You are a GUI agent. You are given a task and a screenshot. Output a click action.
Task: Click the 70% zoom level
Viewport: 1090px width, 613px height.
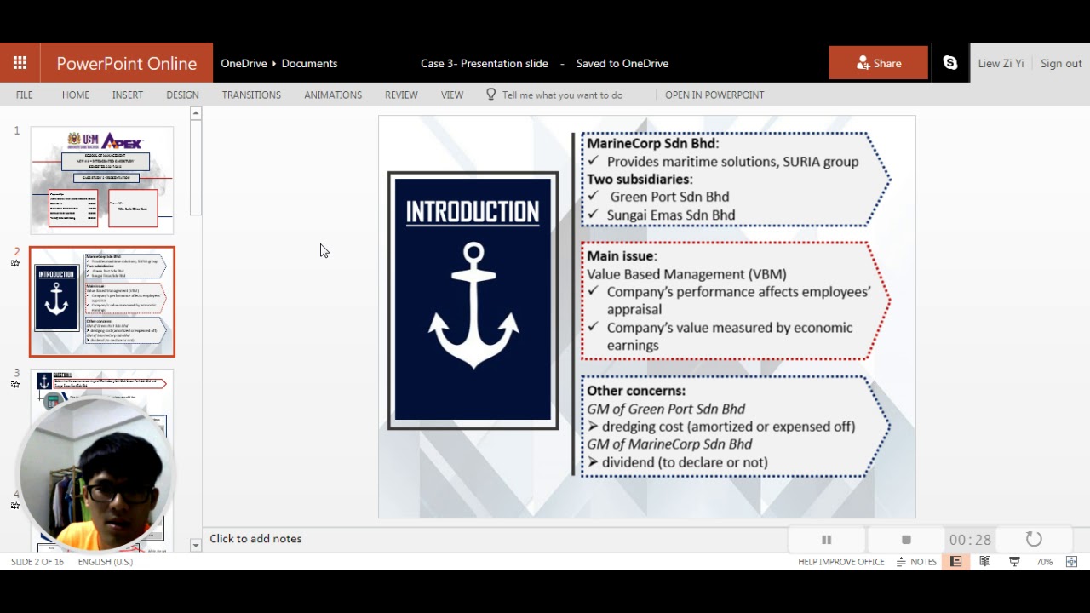coord(1044,562)
